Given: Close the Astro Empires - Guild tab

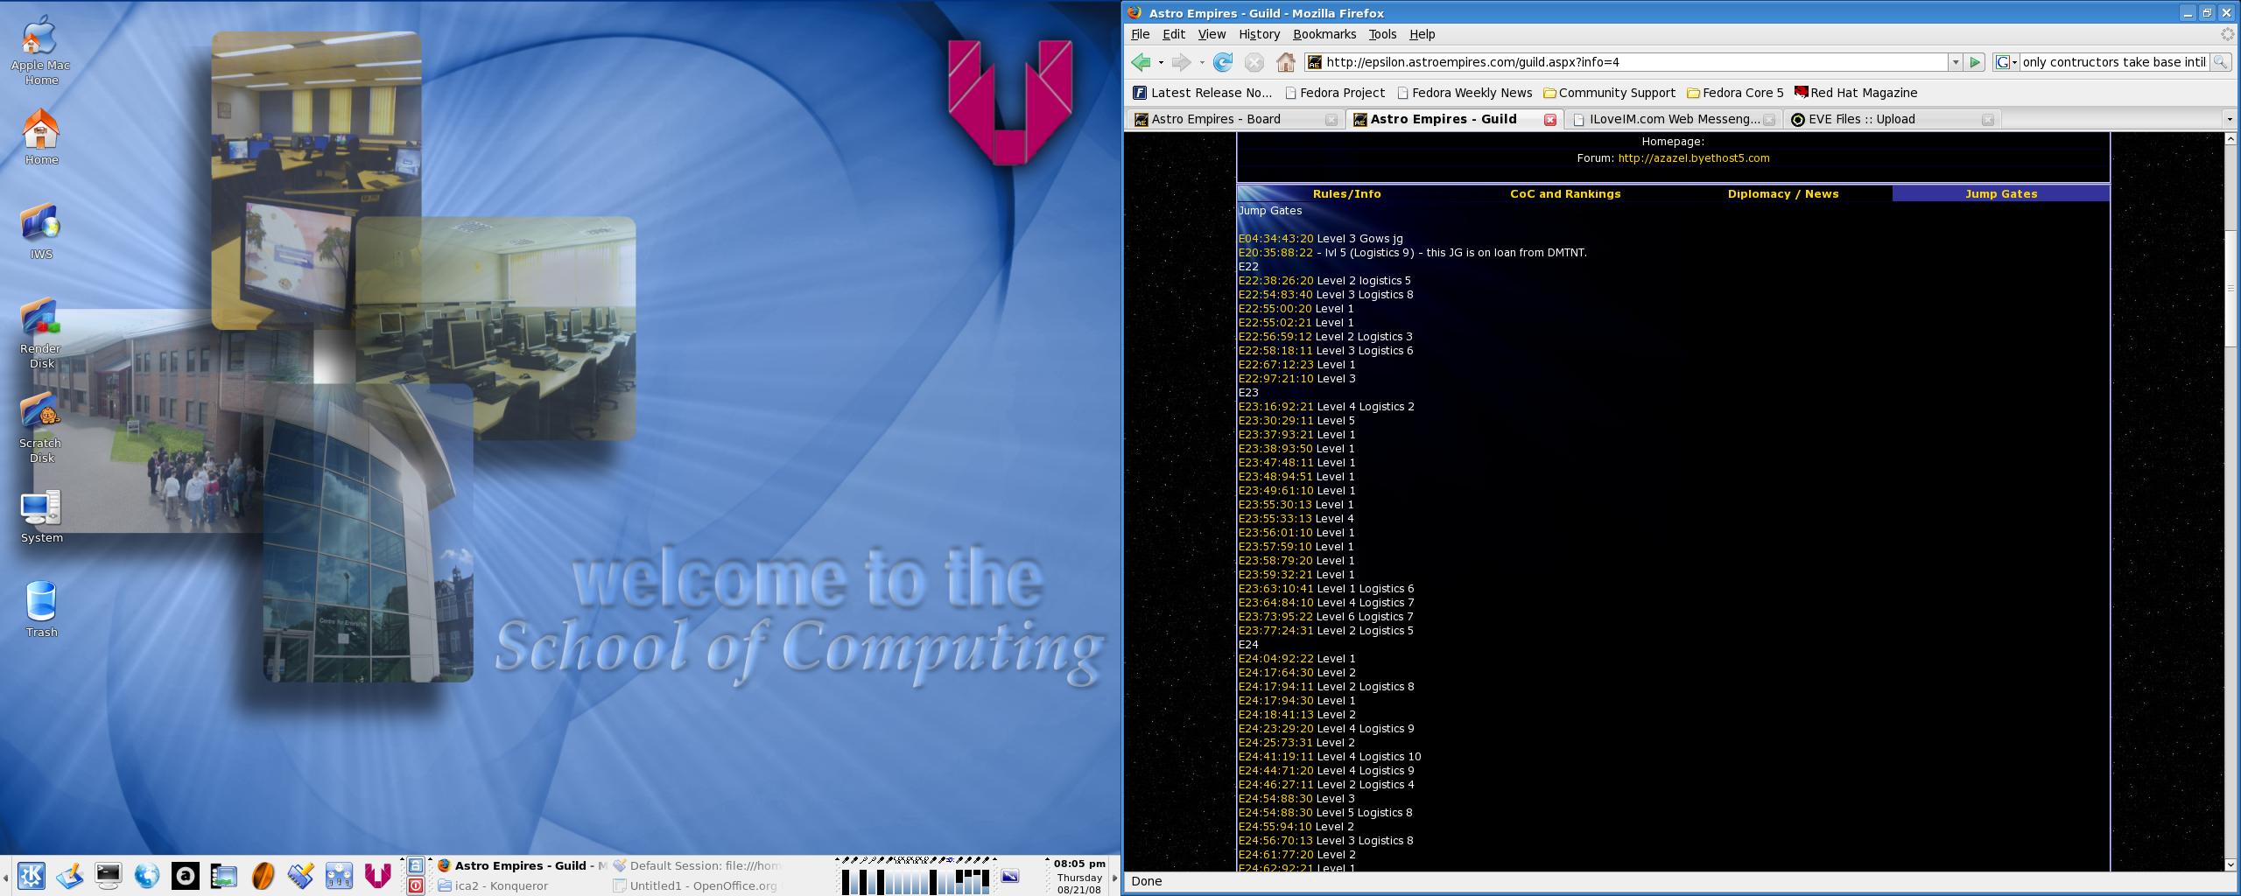Looking at the screenshot, I should coord(1549,120).
